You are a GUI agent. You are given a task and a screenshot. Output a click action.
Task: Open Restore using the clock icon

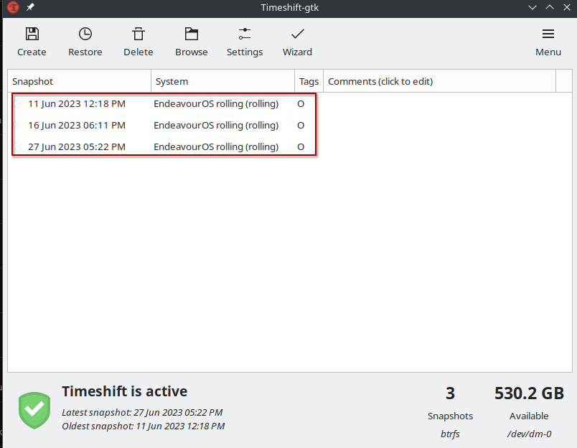coord(85,34)
